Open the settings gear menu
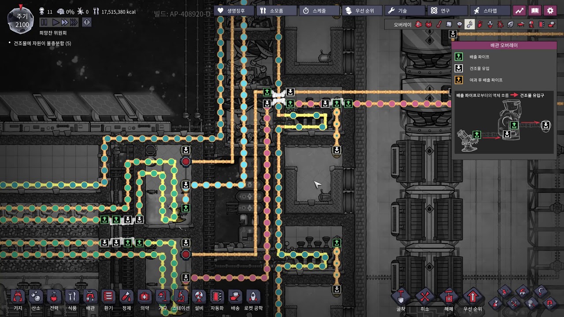 (550, 11)
